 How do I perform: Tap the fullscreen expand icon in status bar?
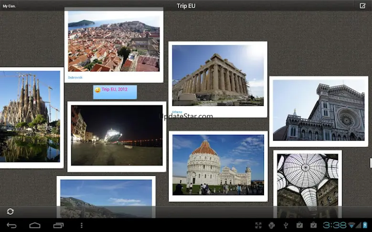(258, 225)
